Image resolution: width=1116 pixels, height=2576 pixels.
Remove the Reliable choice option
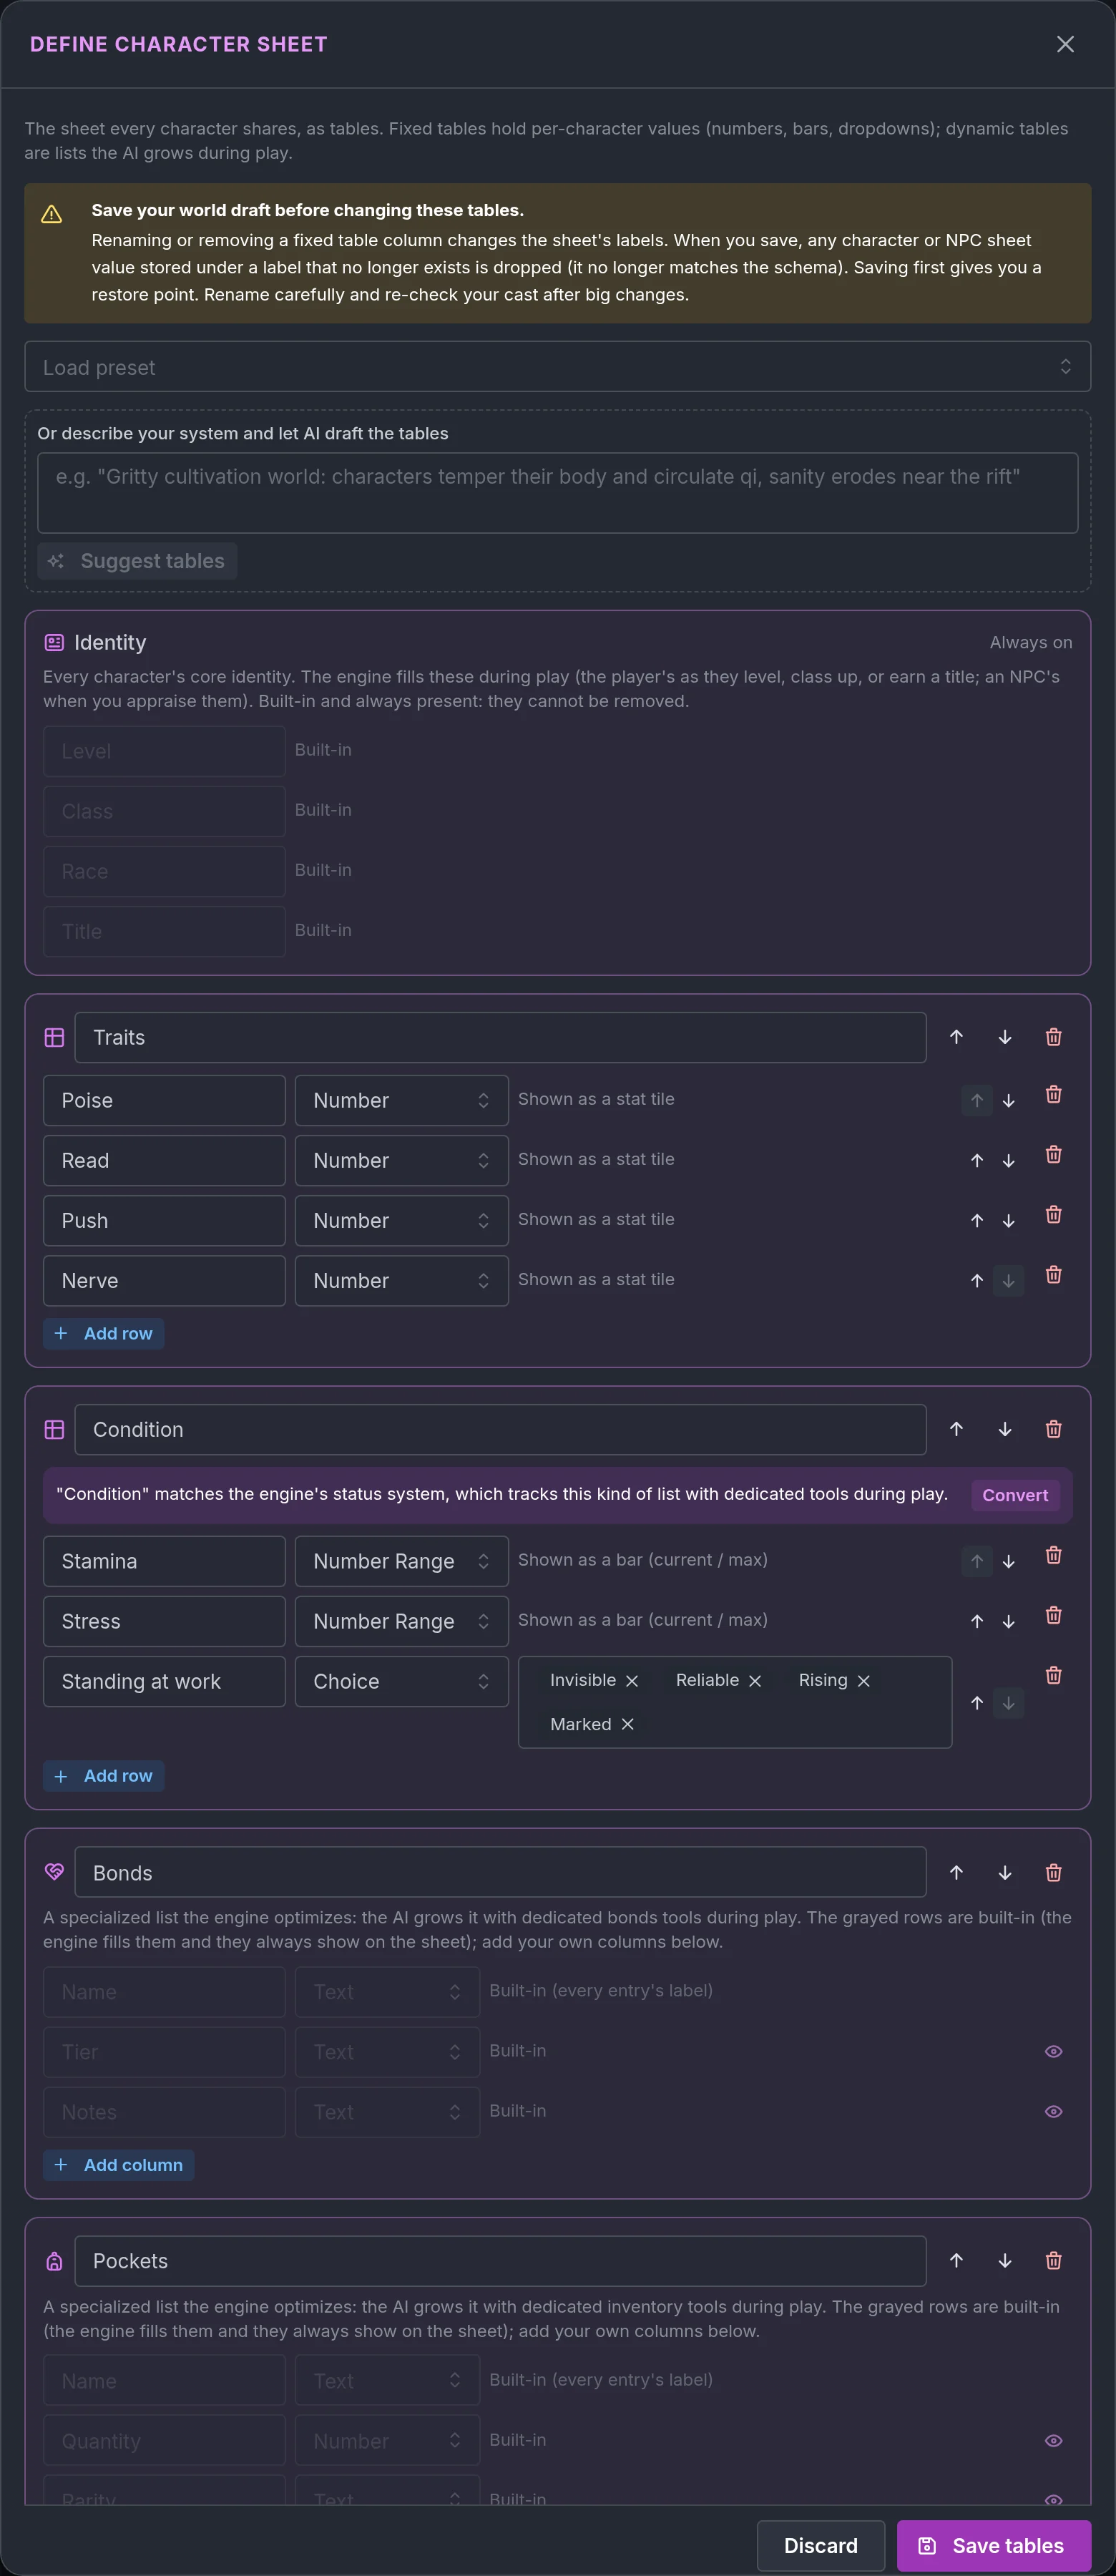(x=755, y=1681)
